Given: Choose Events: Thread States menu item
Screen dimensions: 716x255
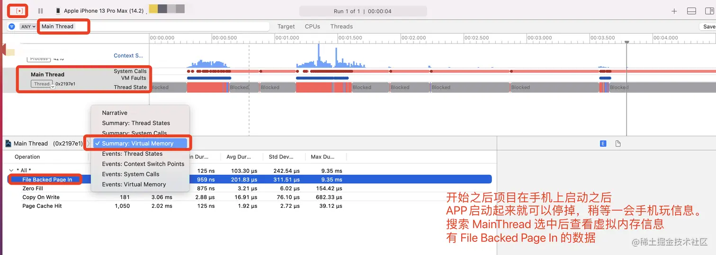Looking at the screenshot, I should [140, 153].
